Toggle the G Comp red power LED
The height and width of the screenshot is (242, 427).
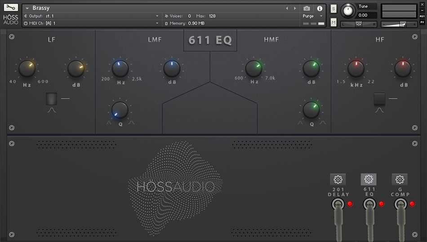(x=412, y=204)
